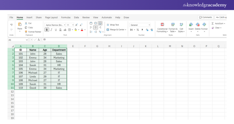Click the Undo arrow icon
The image size is (234, 124).
tap(11, 25)
